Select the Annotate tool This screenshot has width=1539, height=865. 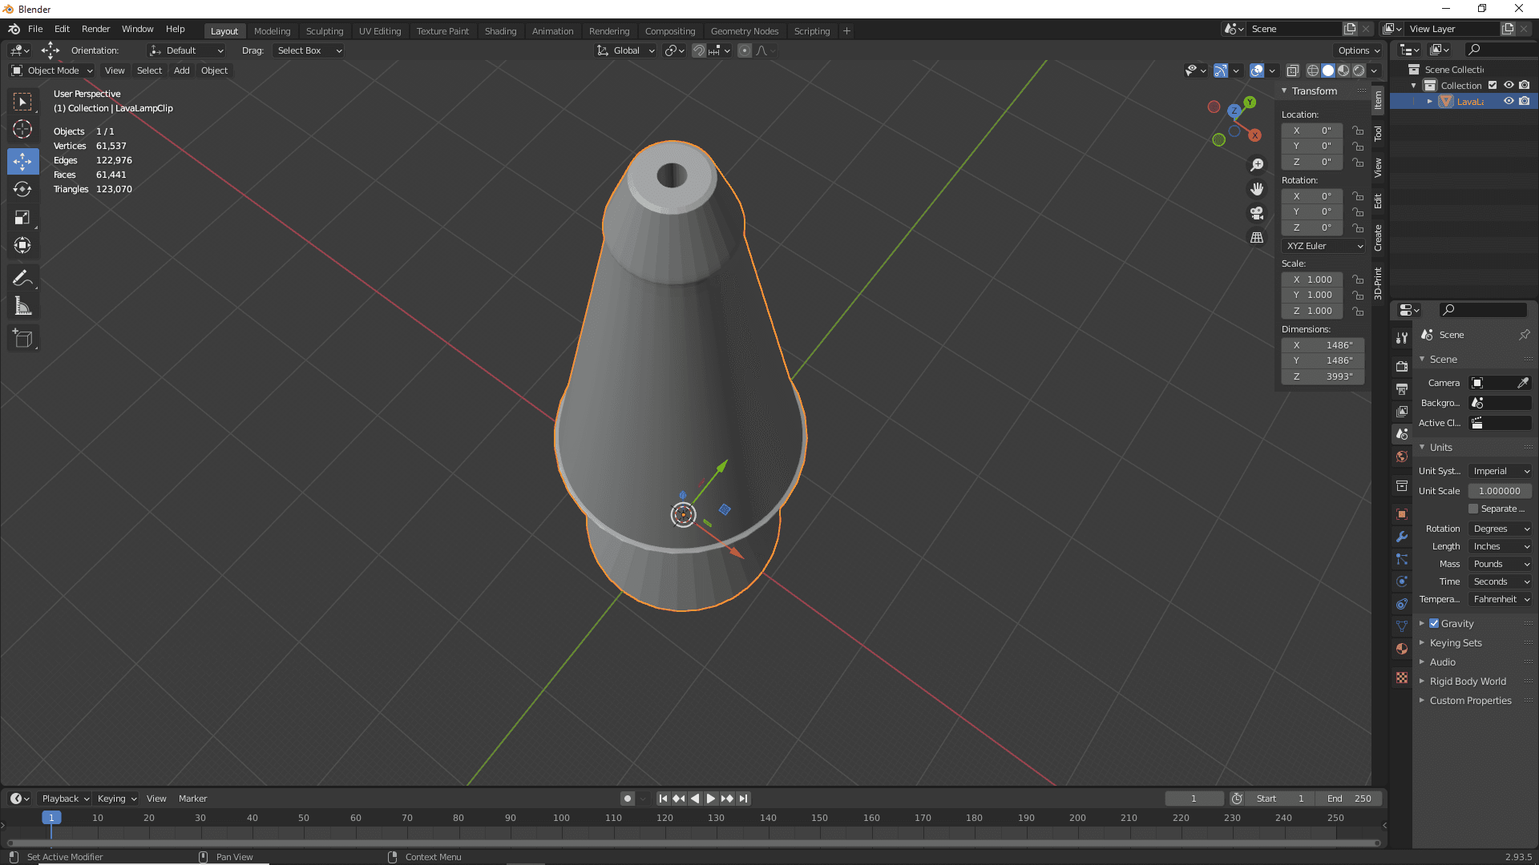[x=22, y=278]
